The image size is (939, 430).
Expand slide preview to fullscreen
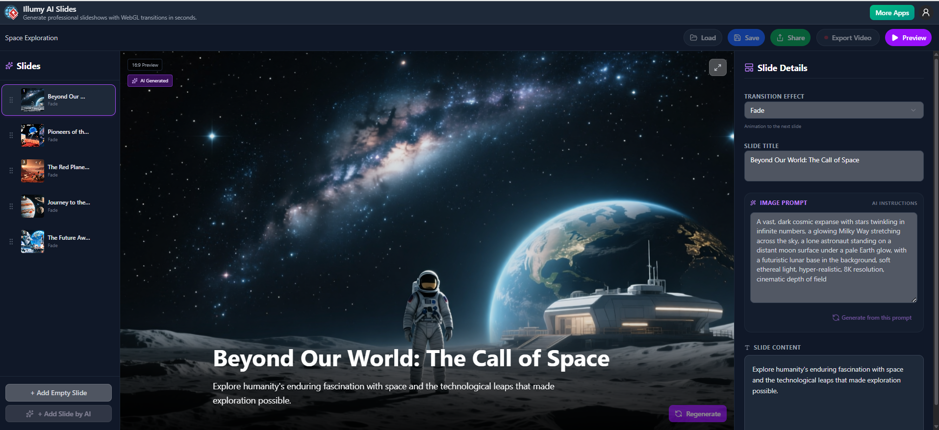point(717,68)
